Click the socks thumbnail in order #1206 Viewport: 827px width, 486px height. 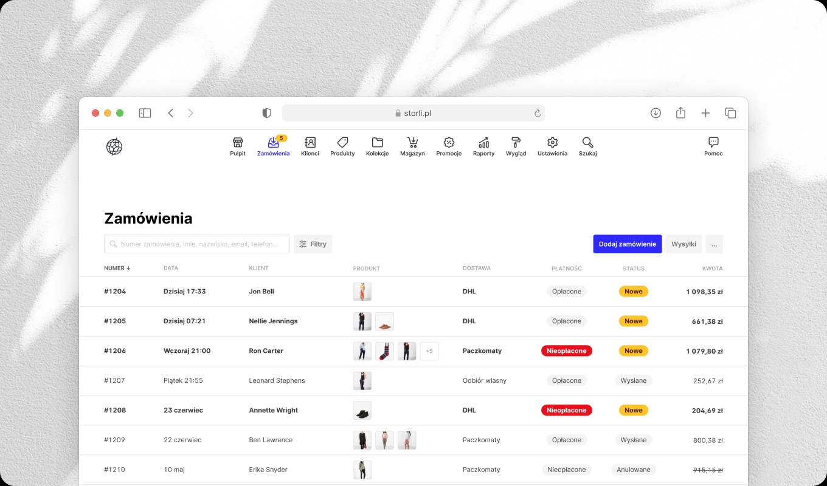click(x=384, y=351)
